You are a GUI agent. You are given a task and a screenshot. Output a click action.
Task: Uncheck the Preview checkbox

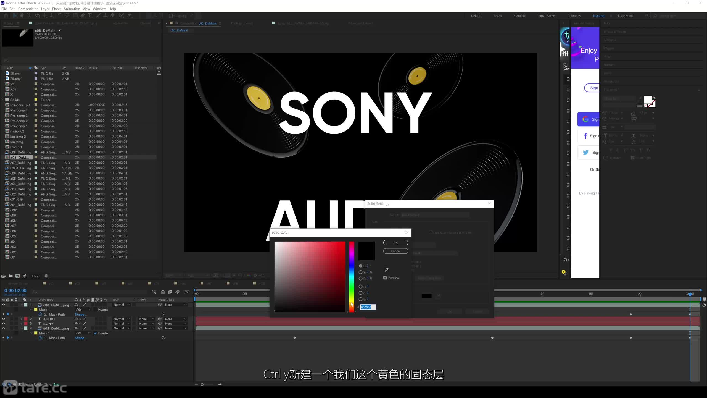[x=385, y=277]
